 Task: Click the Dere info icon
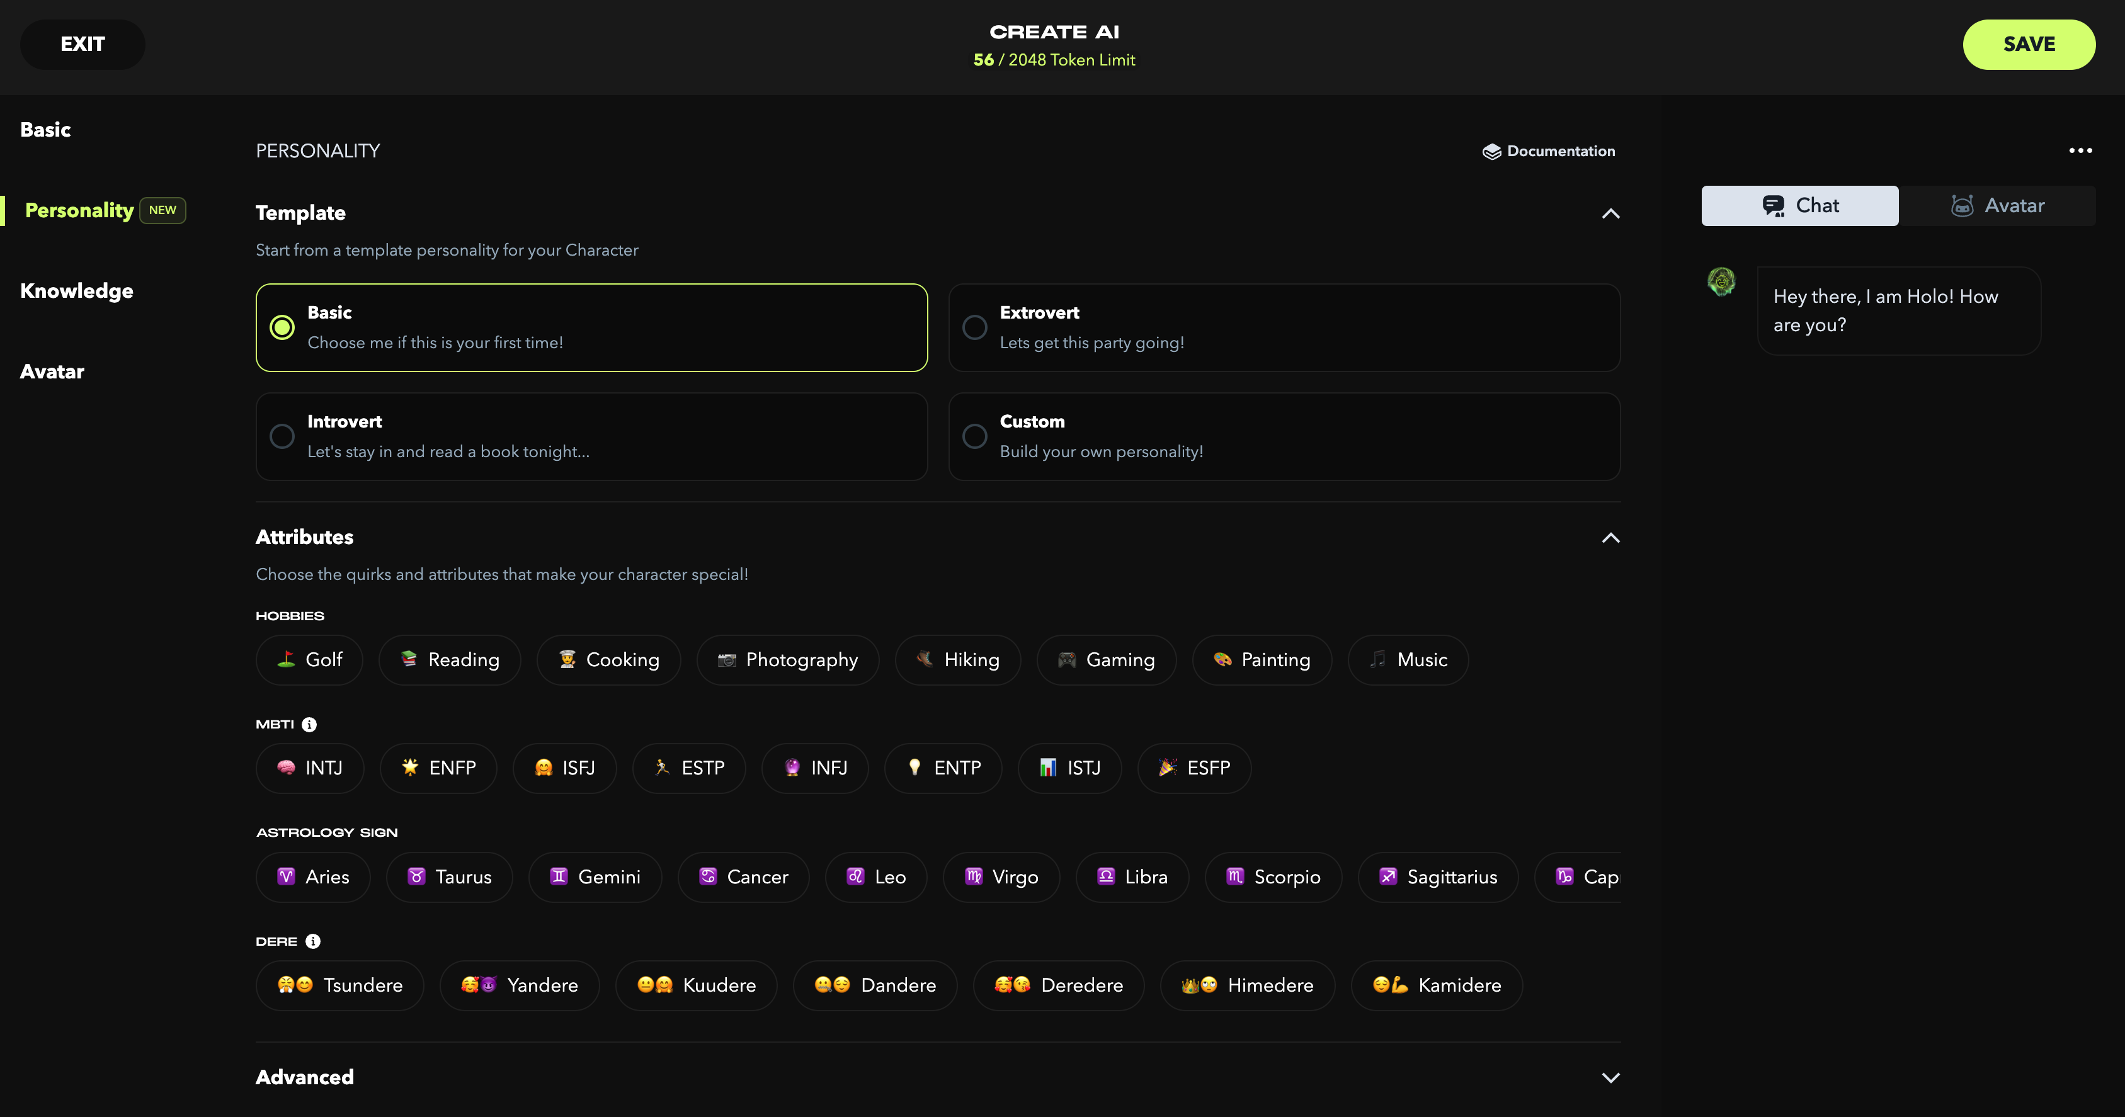click(312, 941)
